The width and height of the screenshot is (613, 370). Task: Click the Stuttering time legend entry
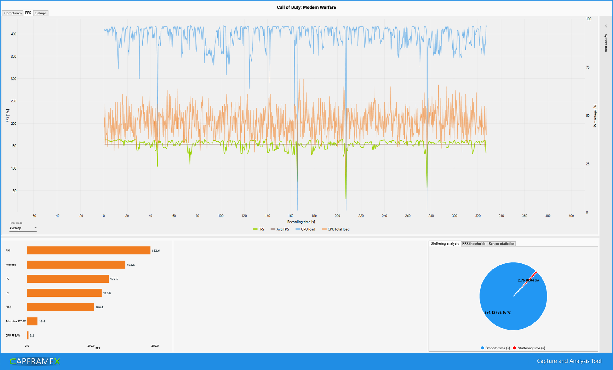[529, 348]
